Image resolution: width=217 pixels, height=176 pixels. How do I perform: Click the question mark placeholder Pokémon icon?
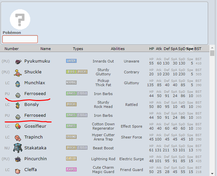pos(20,19)
